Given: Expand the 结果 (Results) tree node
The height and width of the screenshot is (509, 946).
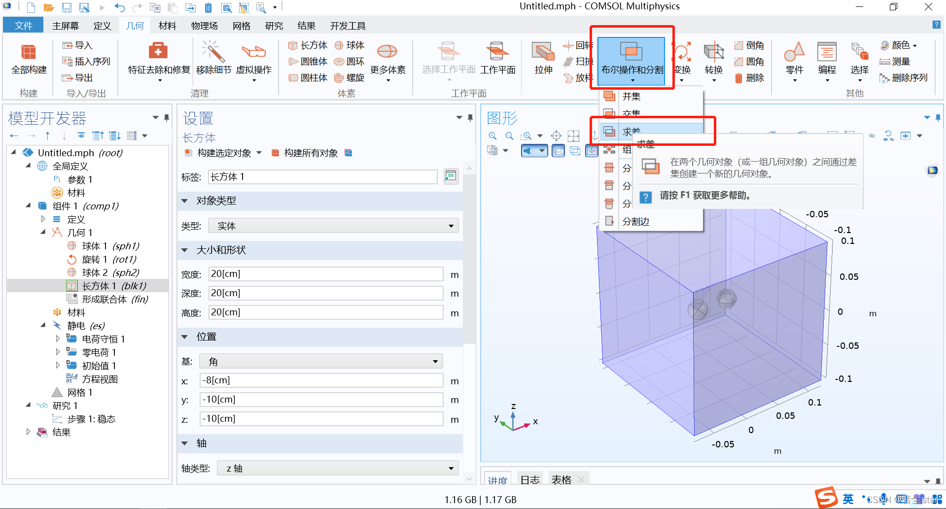Looking at the screenshot, I should (x=28, y=432).
